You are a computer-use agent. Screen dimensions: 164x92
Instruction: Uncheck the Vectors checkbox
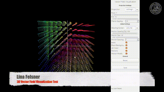point(126,51)
